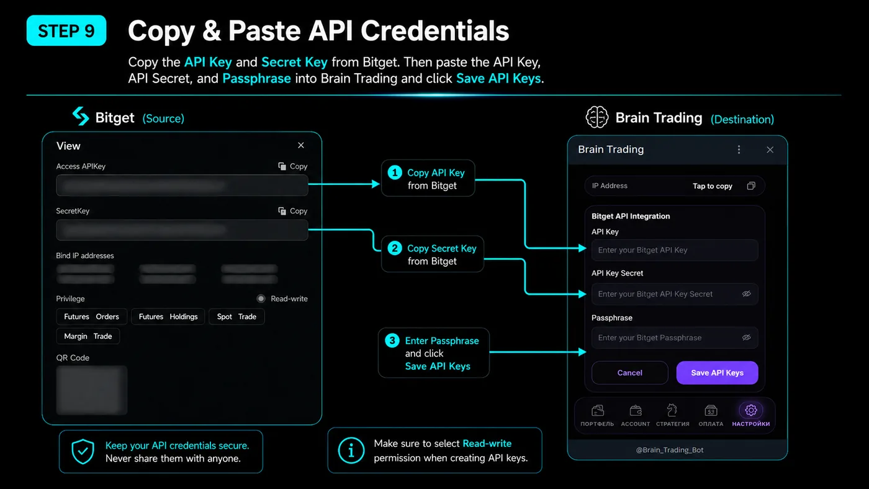Click the Bind IP addresses label

click(x=85, y=256)
